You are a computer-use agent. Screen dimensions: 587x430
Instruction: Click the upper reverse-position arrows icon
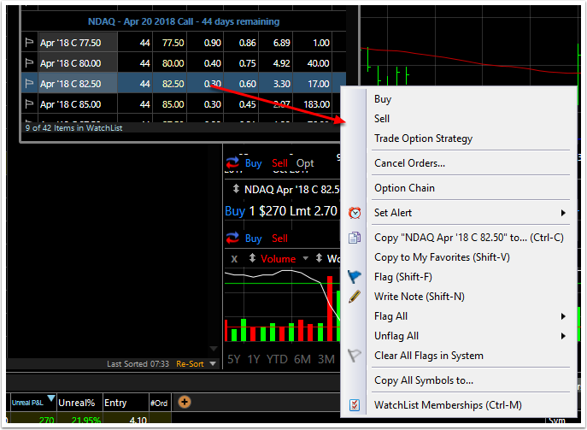coord(232,163)
